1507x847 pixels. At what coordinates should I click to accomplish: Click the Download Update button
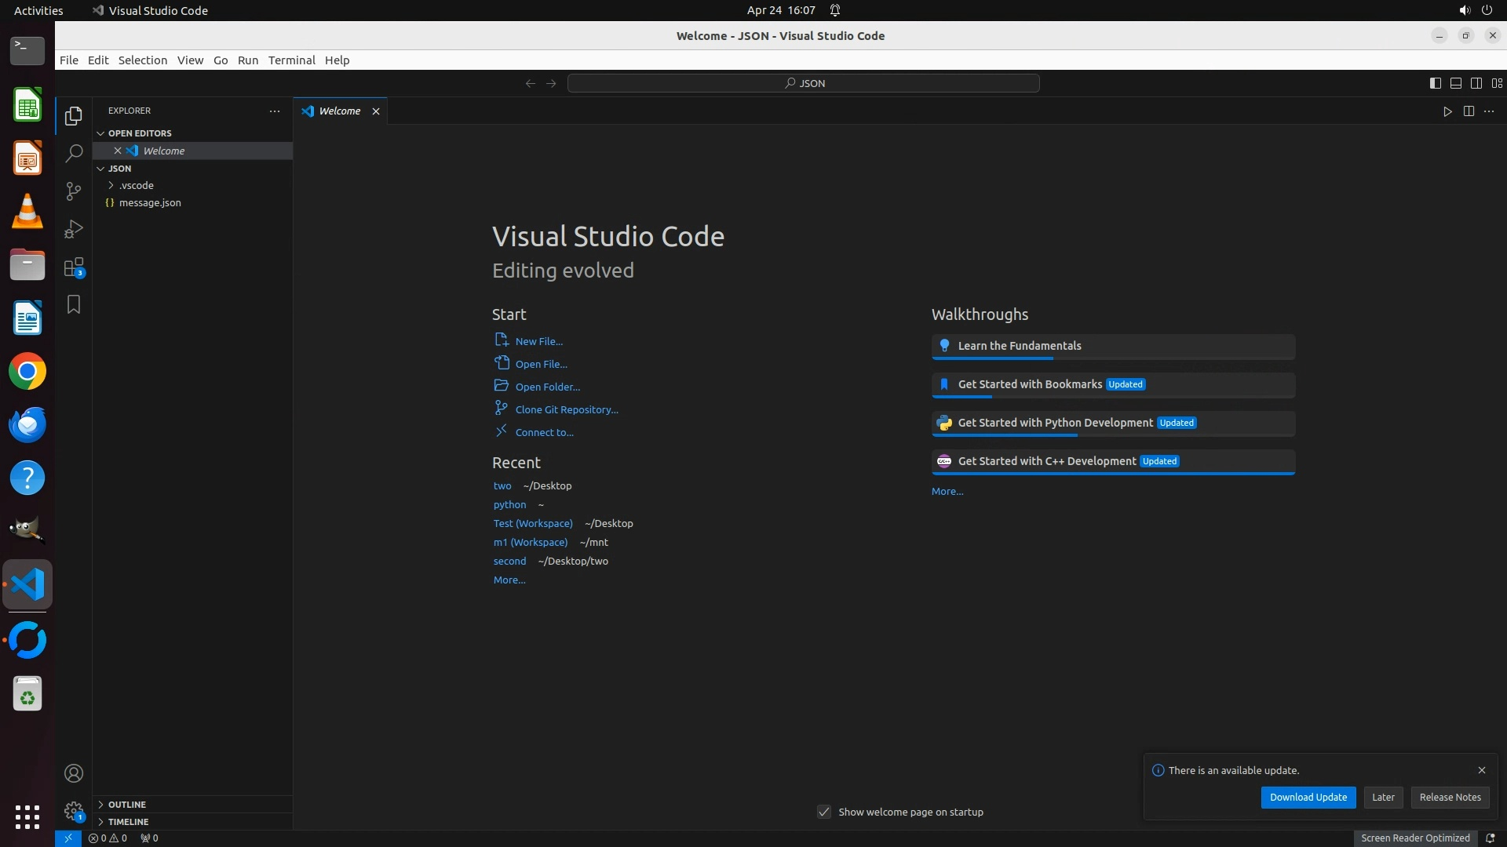click(1308, 798)
